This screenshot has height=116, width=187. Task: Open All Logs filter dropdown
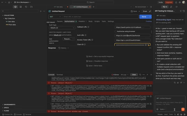(x=125, y=75)
